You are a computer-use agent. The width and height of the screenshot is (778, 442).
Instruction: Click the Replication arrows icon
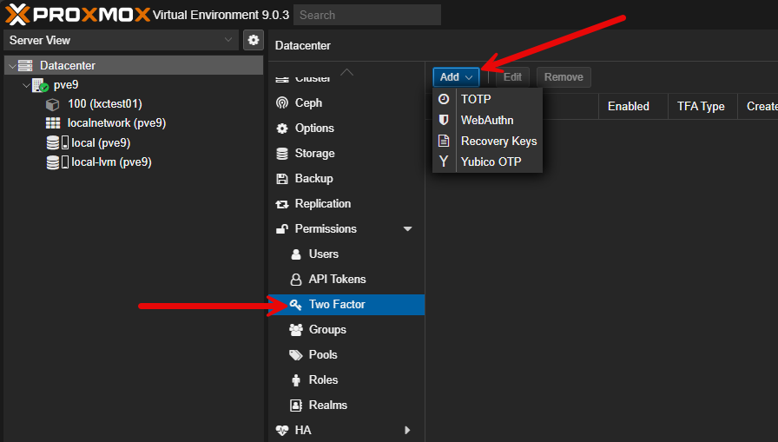coord(281,203)
